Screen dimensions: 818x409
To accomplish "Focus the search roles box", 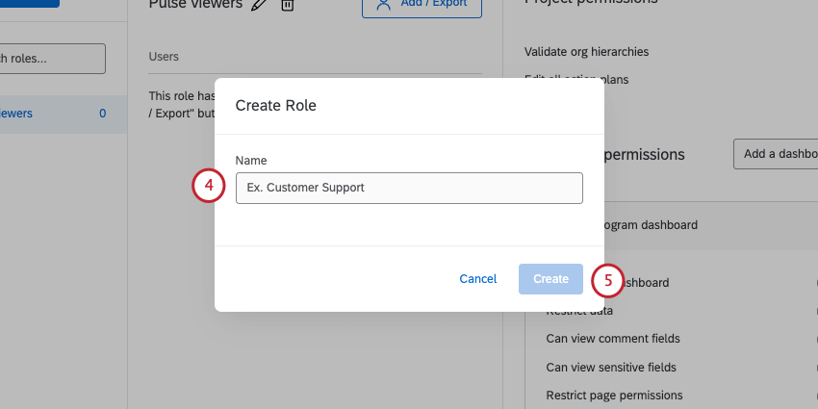I will click(52, 58).
